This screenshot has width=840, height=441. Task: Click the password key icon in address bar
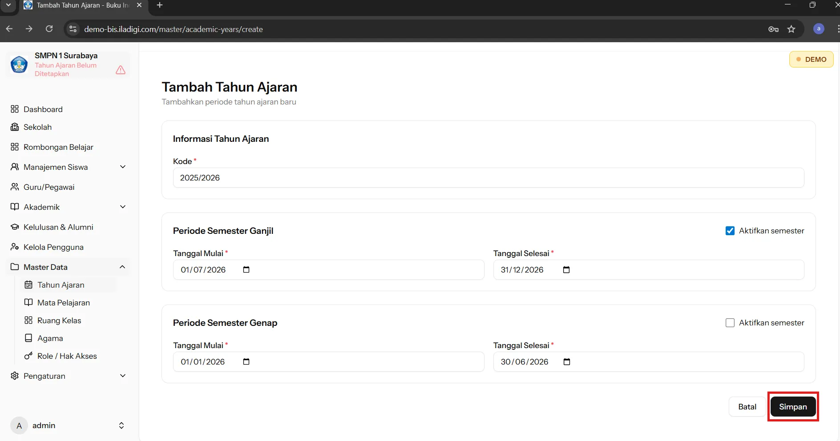click(x=773, y=29)
